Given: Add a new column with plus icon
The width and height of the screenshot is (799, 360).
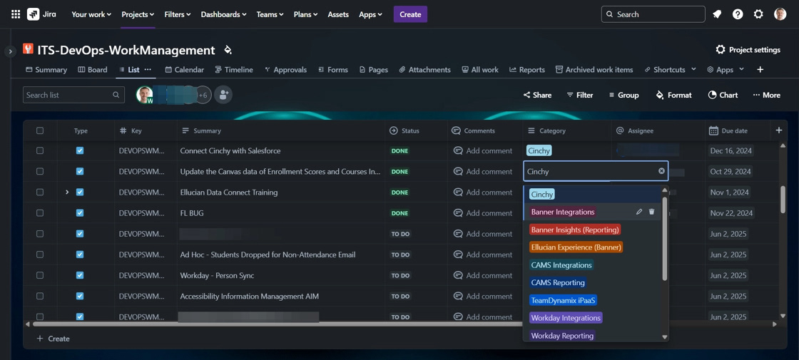Looking at the screenshot, I should tap(778, 130).
